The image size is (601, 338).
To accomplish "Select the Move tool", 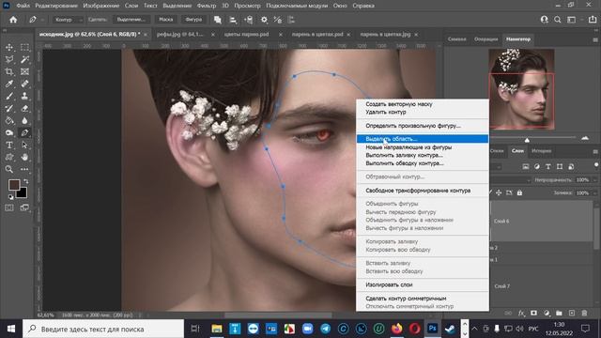I will click(9, 47).
